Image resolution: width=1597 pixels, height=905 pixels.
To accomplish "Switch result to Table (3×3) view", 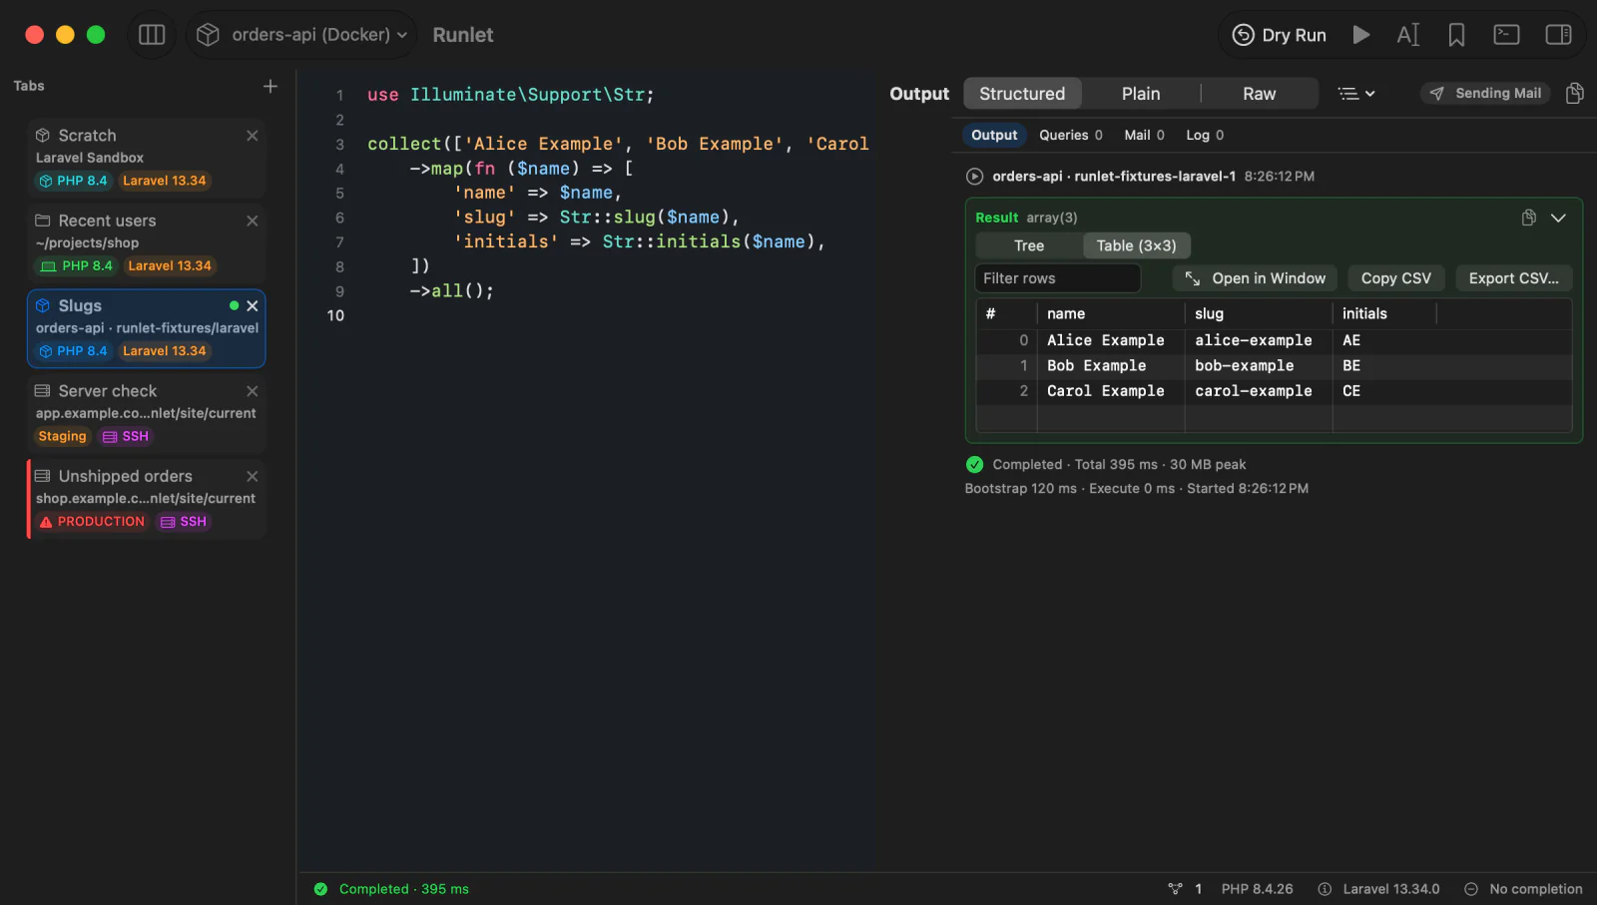I will 1136,246.
